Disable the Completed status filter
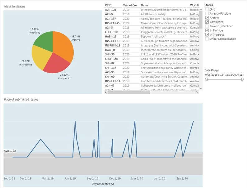This screenshot has height=188, width=247. [207, 22]
